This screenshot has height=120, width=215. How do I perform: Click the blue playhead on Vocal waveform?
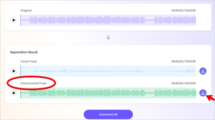[21, 71]
